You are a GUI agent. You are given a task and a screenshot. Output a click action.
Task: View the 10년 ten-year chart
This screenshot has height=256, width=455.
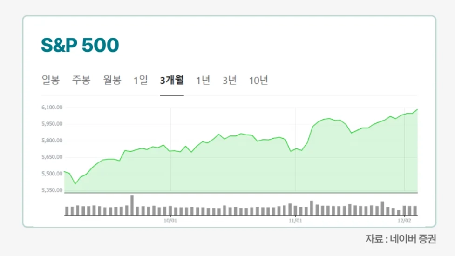258,80
